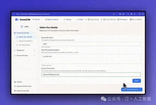The width and height of the screenshot is (156, 105).
Task: Click the link icon in browser toolbar
Action: [114, 14]
